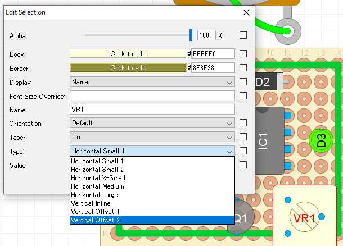Click the Border color Click to edit swatch

click(x=128, y=68)
